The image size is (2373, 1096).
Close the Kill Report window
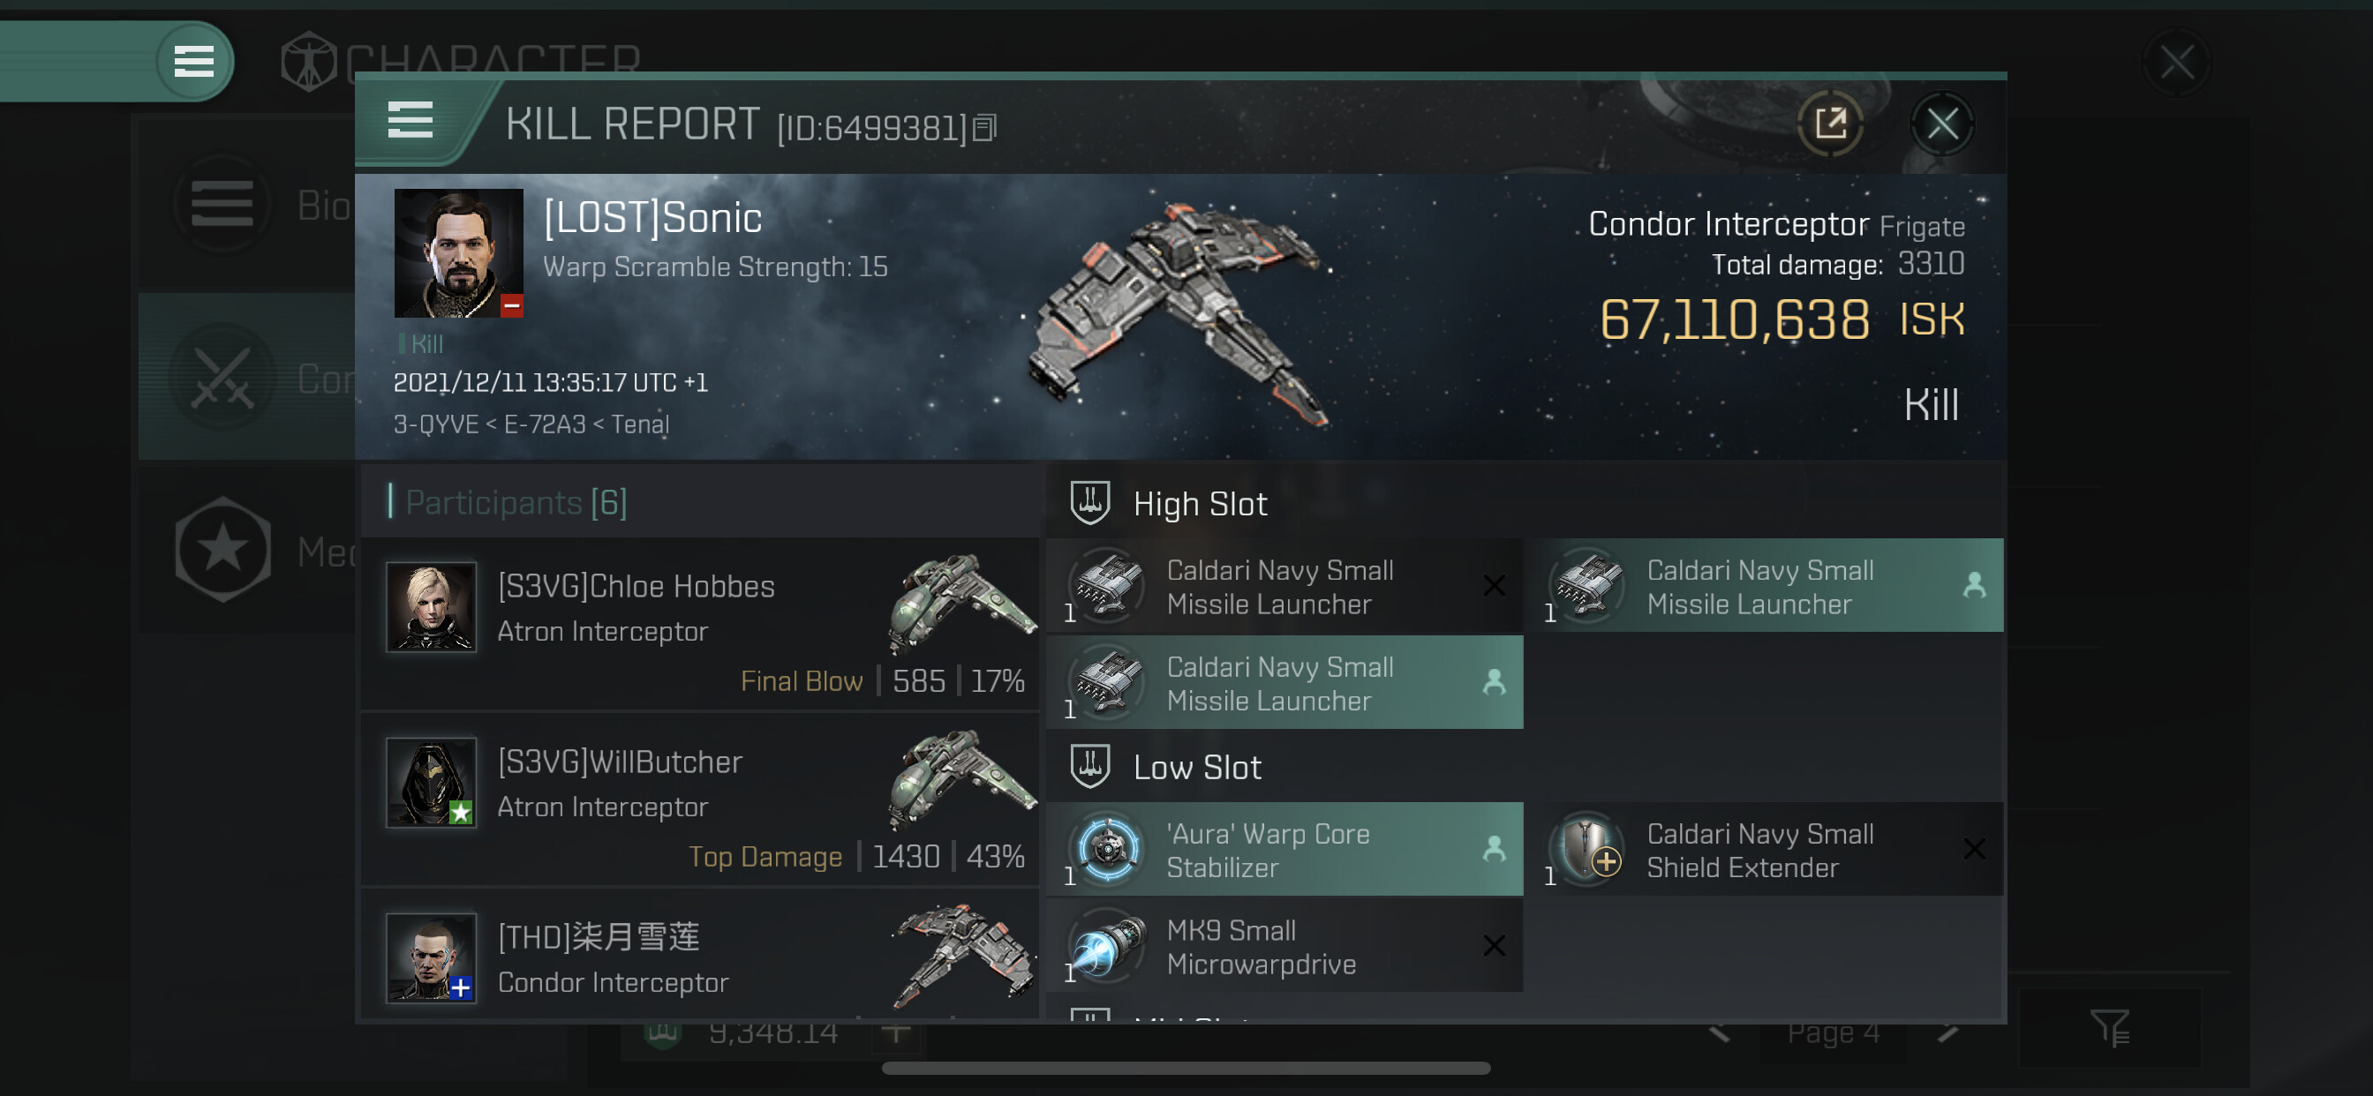pyautogui.click(x=1942, y=124)
